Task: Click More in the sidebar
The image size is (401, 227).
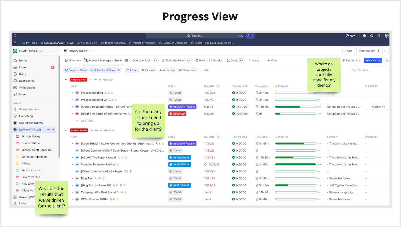Action: click(x=22, y=94)
